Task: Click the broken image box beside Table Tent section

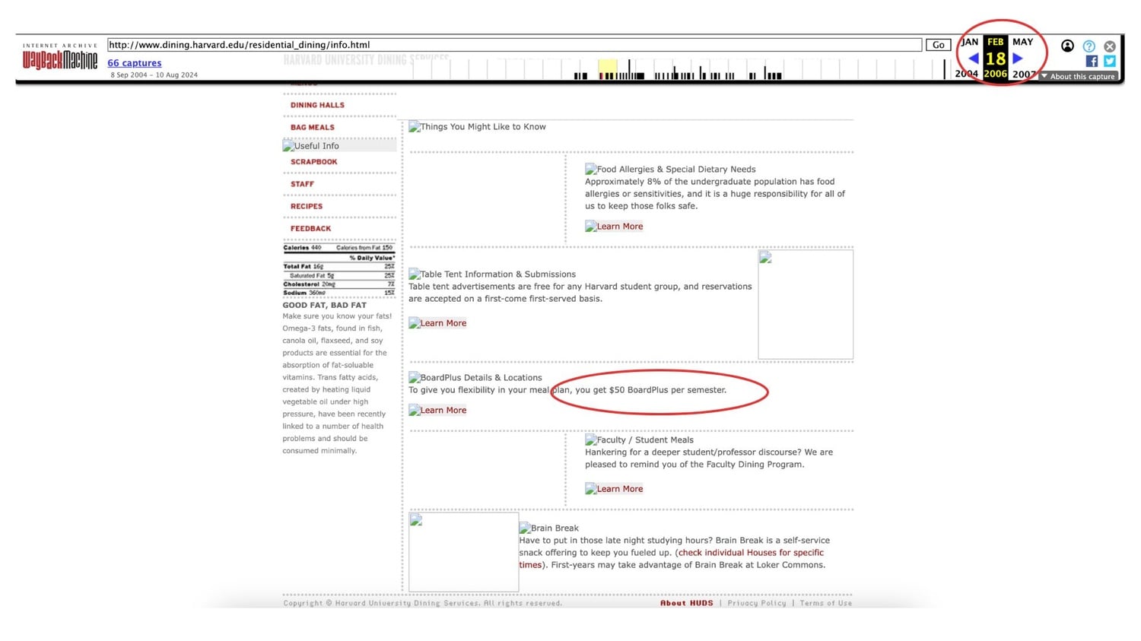Action: 806,304
